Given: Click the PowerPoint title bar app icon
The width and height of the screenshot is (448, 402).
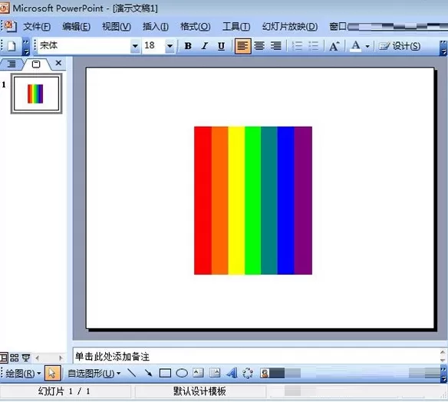Looking at the screenshot, I should point(4,8).
